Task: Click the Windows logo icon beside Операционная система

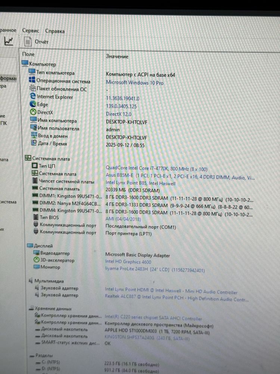Action: tap(32, 80)
